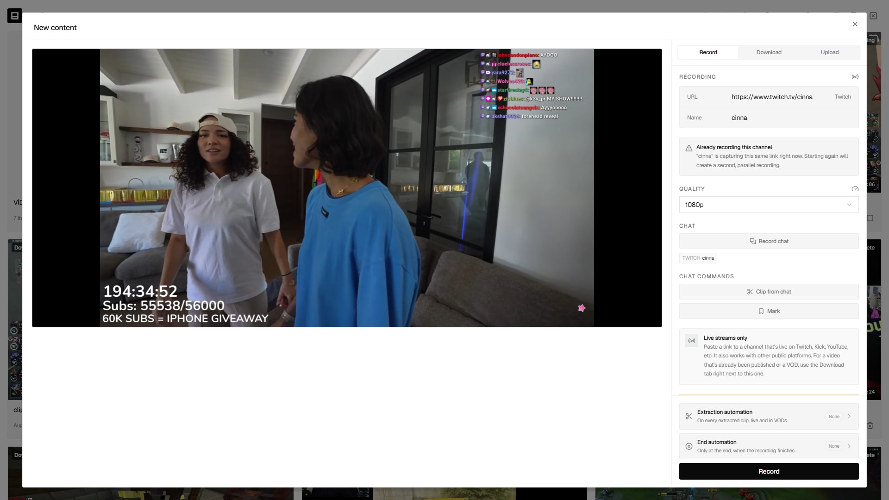Click the None badge on Extraction automation
The image size is (889, 500).
pyautogui.click(x=833, y=416)
